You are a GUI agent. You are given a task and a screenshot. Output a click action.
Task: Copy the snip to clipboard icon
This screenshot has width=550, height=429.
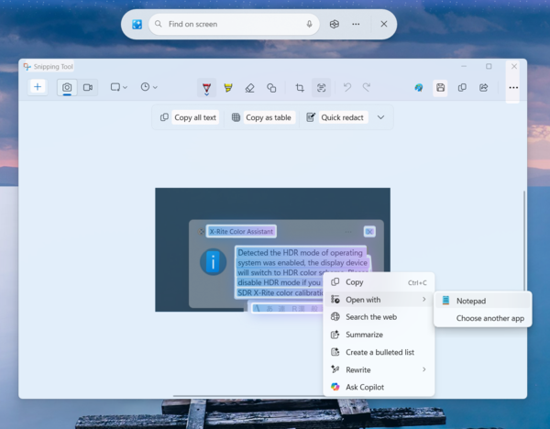coord(462,88)
